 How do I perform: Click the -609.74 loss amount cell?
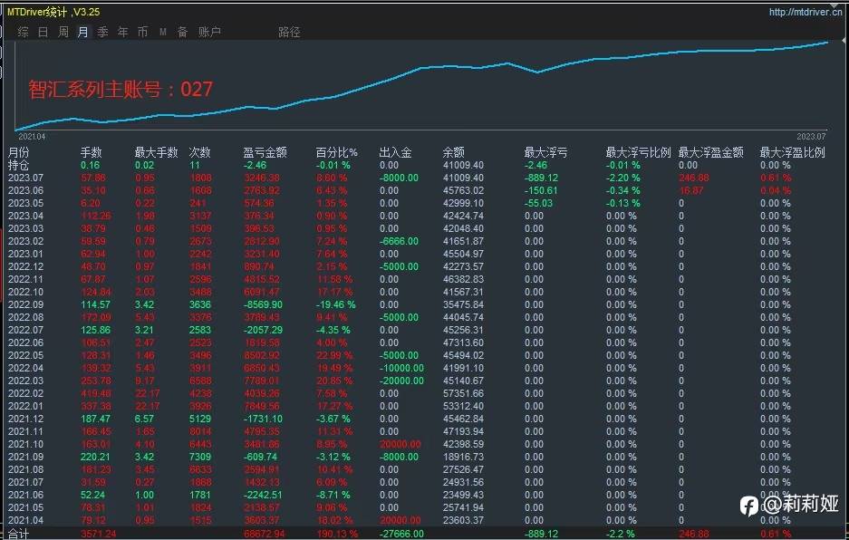click(260, 457)
